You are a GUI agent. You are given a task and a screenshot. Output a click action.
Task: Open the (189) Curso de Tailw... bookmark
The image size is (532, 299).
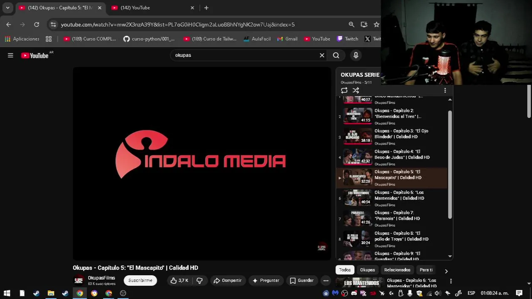(x=210, y=39)
